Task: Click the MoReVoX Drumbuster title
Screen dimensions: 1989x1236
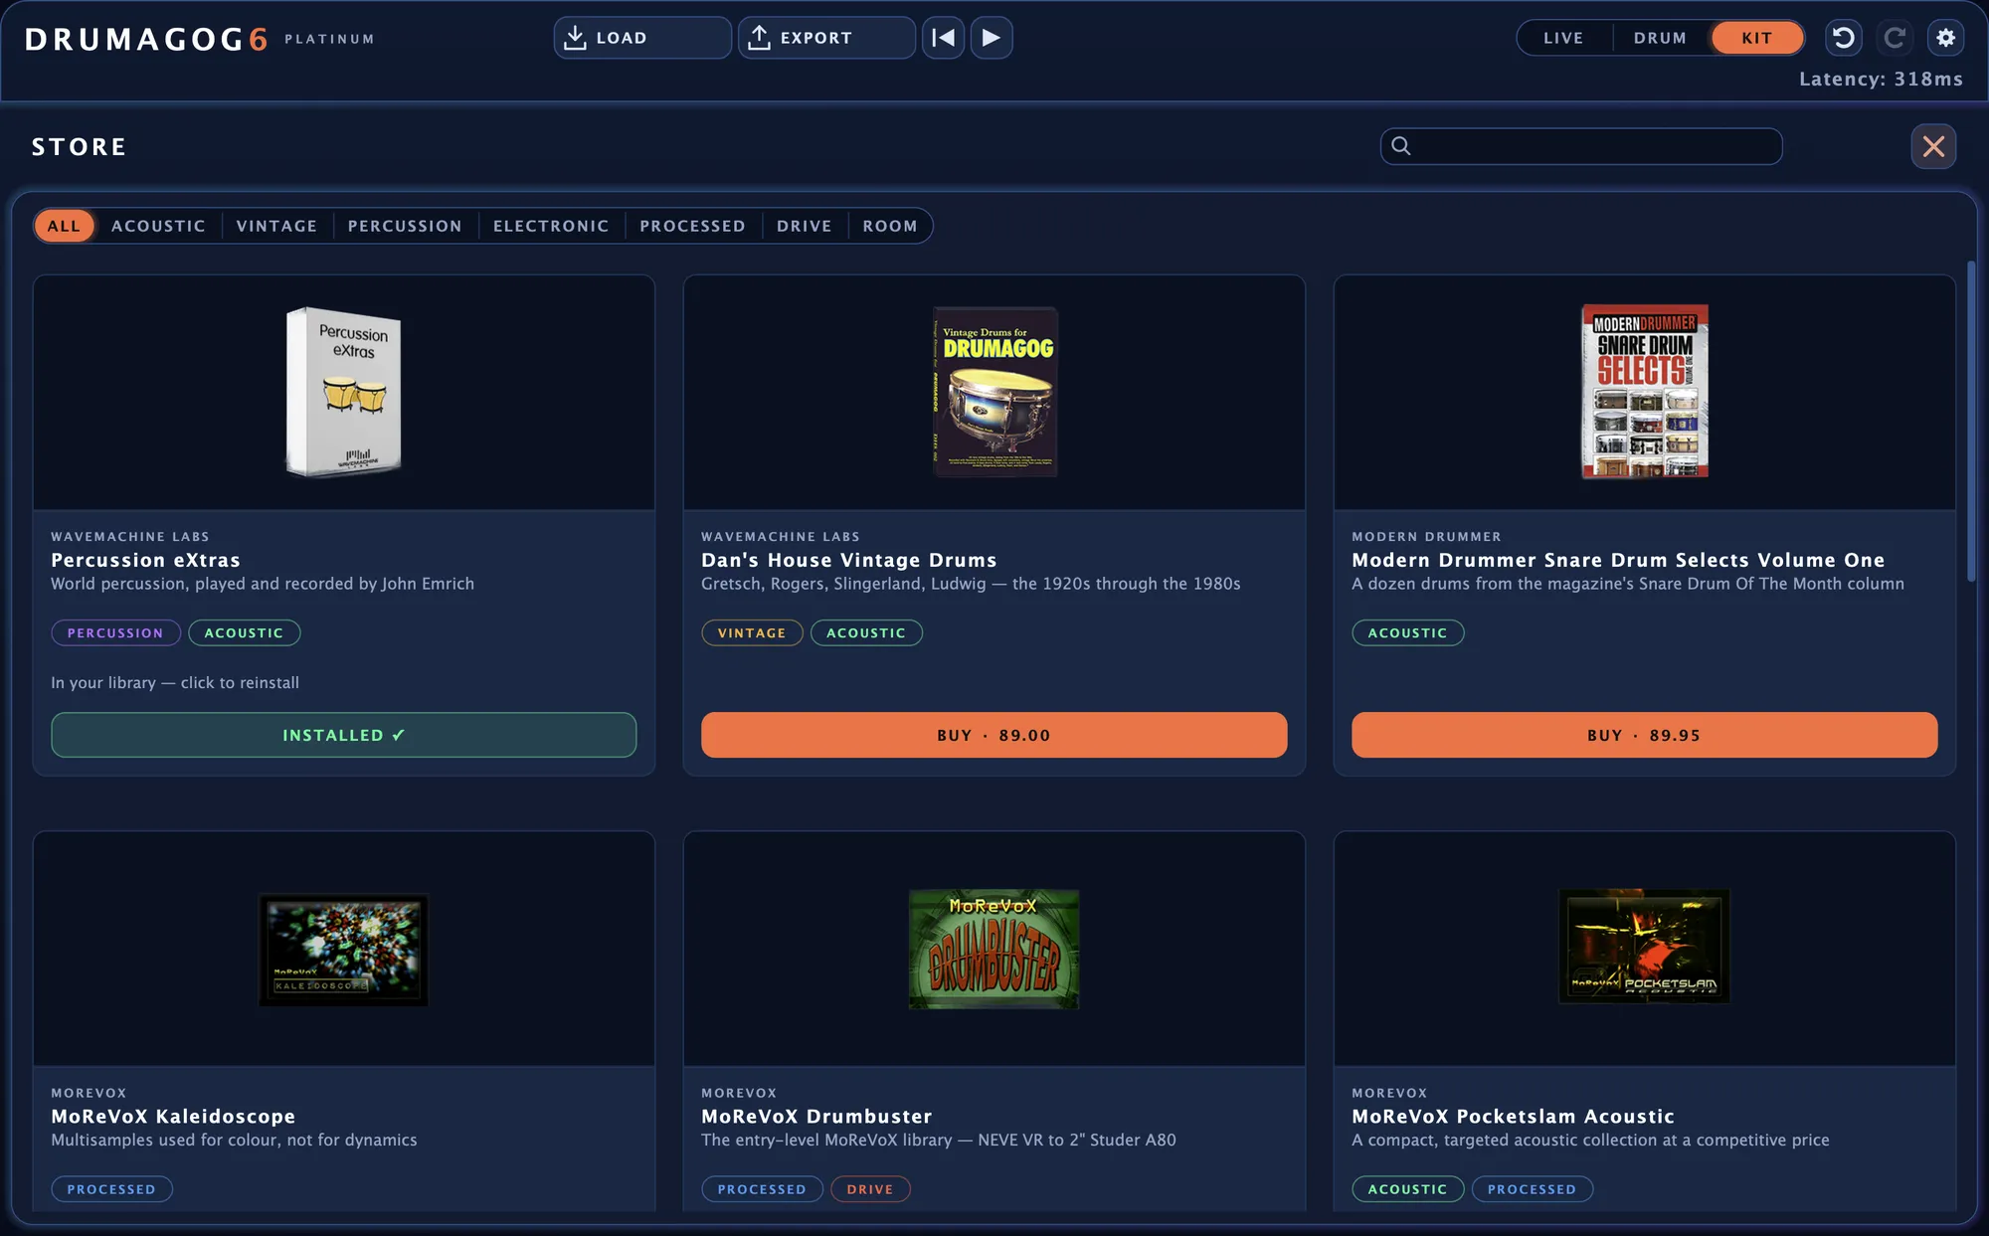Action: point(816,1117)
